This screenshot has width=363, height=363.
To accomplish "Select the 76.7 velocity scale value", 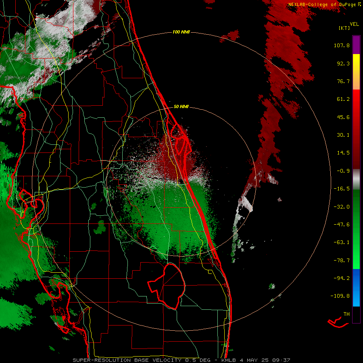I will [x=343, y=81].
